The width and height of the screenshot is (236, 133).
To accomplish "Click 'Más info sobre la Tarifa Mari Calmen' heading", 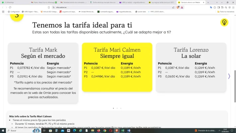I will [31, 116].
